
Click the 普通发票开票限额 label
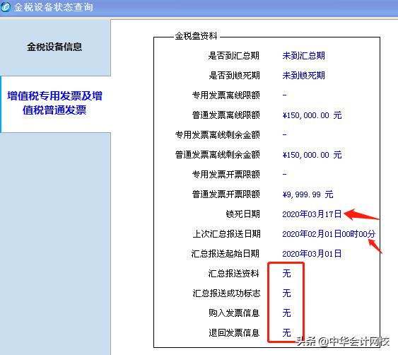(226, 194)
